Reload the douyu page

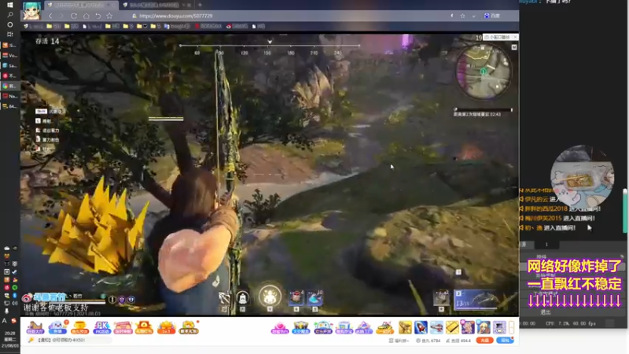pyautogui.click(x=74, y=16)
